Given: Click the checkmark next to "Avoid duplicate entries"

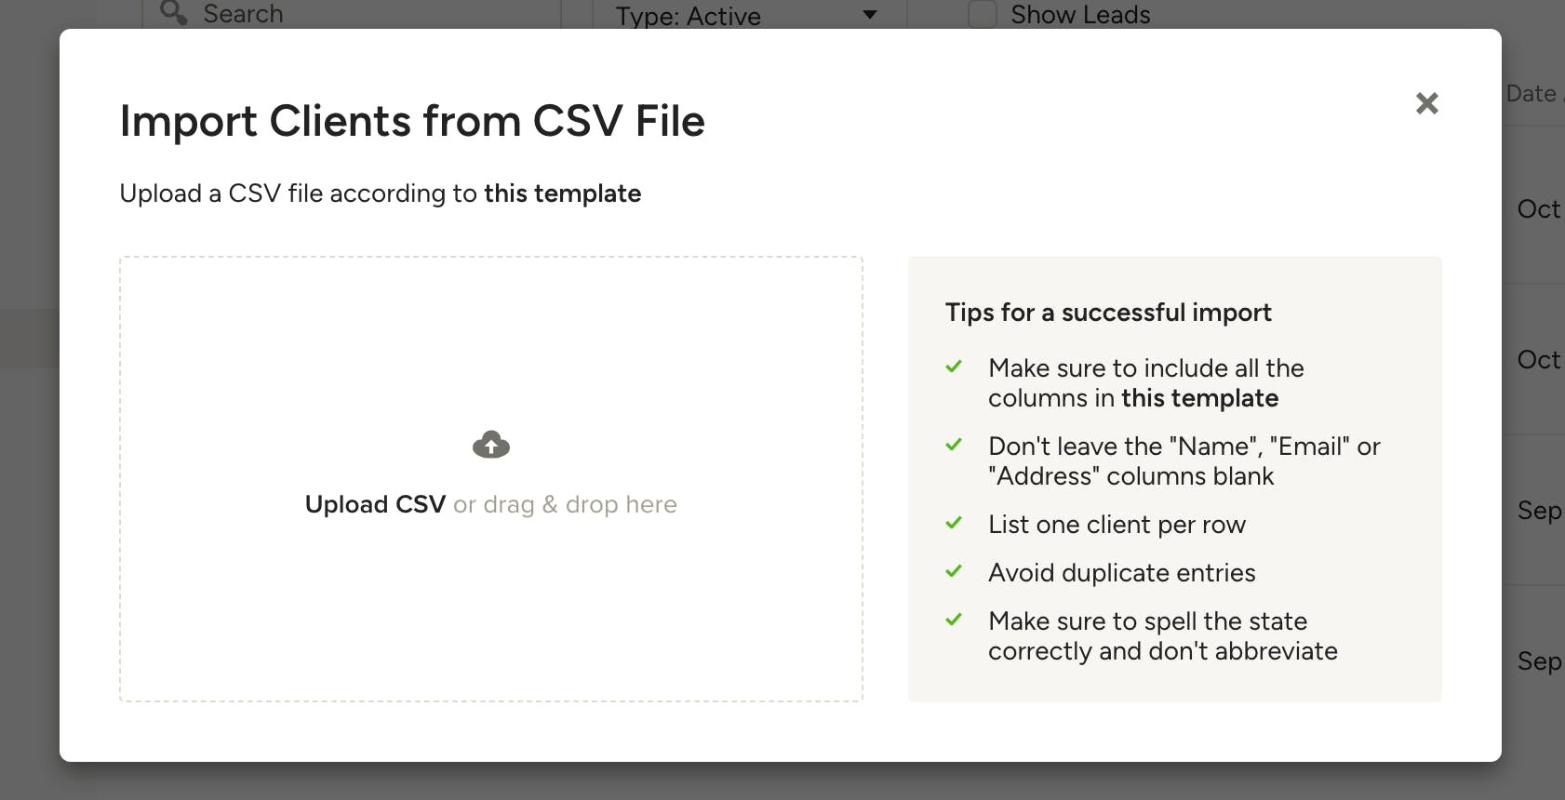Looking at the screenshot, I should (954, 571).
